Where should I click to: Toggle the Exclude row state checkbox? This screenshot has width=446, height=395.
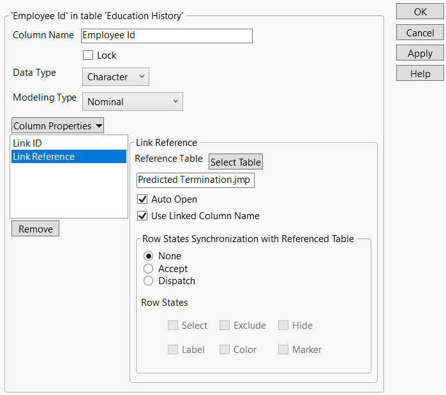pos(225,326)
